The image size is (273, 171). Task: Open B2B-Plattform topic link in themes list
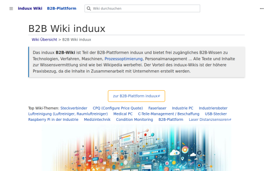pyautogui.click(x=171, y=119)
